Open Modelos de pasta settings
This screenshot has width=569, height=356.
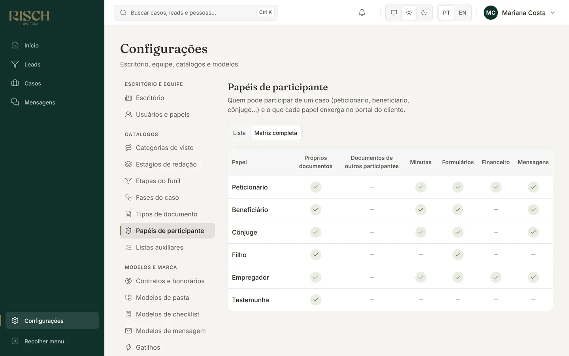(168, 297)
